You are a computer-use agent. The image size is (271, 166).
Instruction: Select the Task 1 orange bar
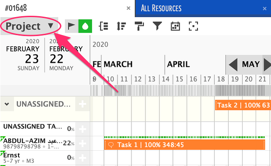pyautogui.click(x=185, y=145)
